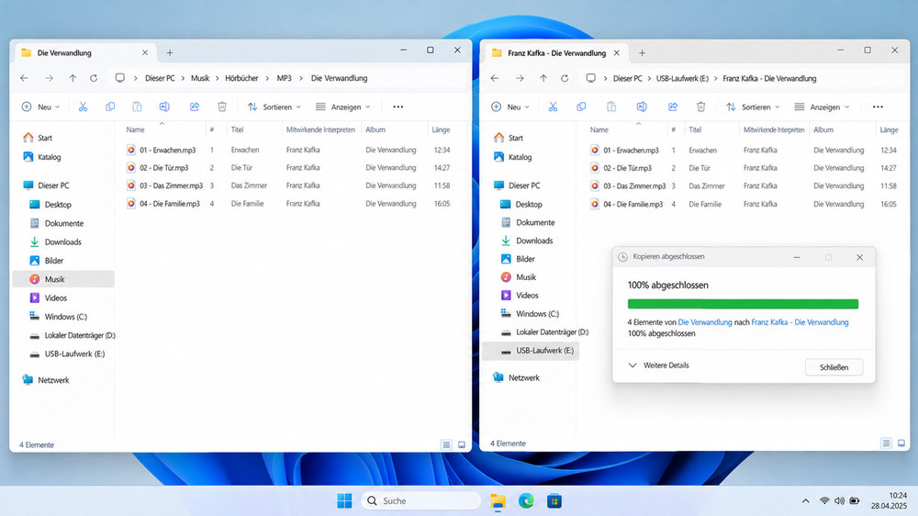The image size is (918, 516).
Task: Go up one level in right window
Action: point(543,78)
